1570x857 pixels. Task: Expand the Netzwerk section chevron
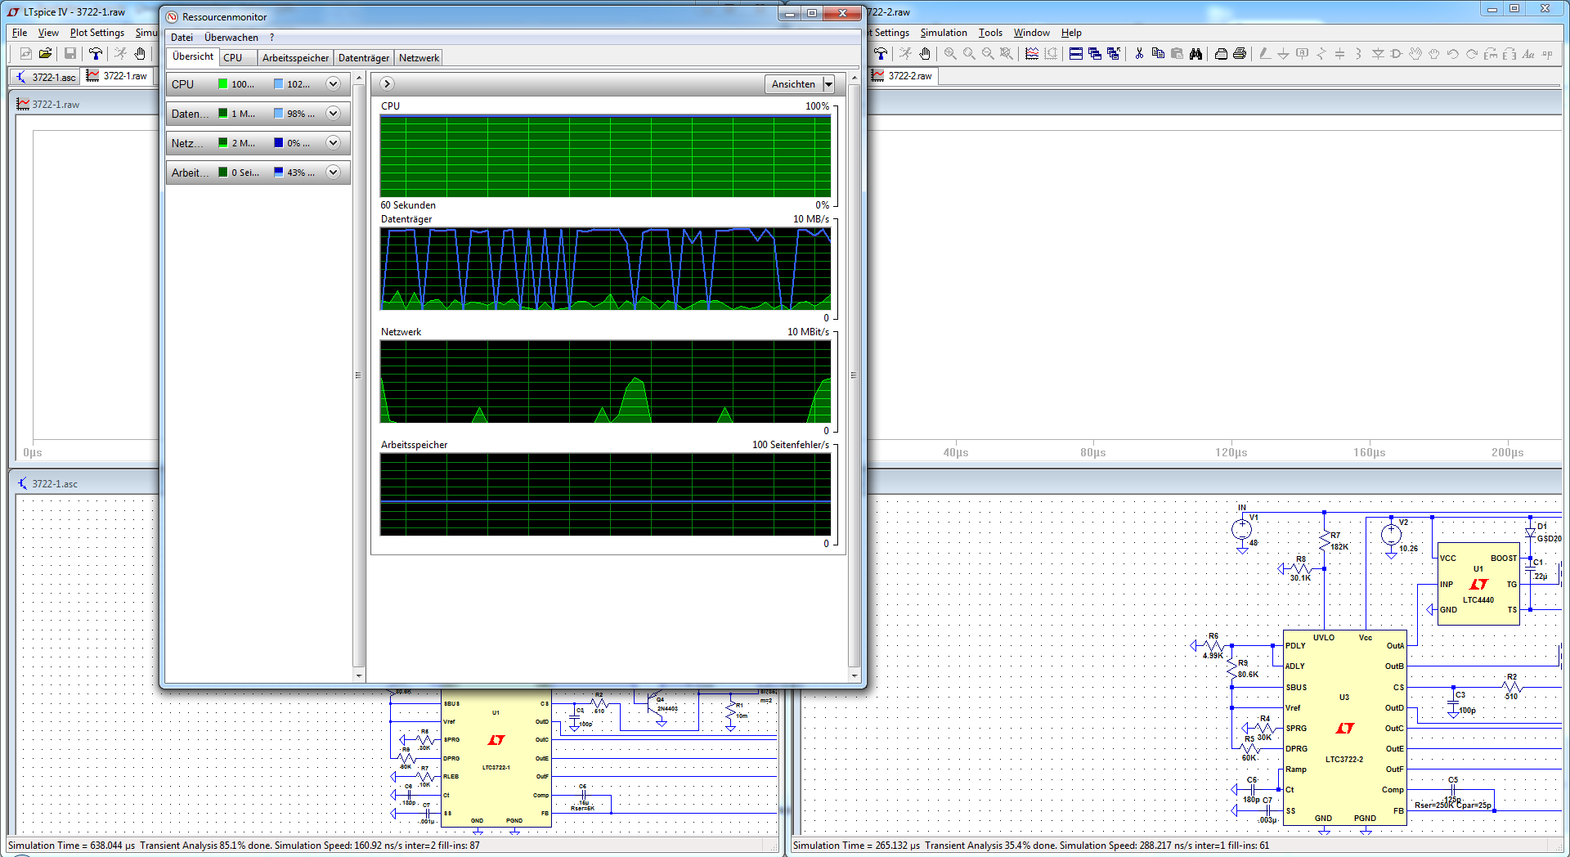pyautogui.click(x=333, y=142)
